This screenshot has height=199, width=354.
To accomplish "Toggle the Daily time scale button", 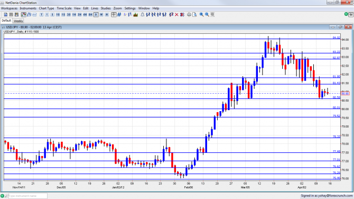I will point(96,15).
